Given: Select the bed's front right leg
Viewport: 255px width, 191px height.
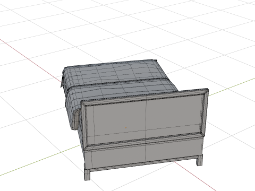Looking at the screenshot, I should click(x=199, y=160).
